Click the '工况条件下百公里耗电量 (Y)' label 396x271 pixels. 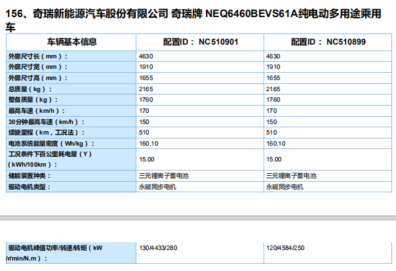click(x=50, y=159)
